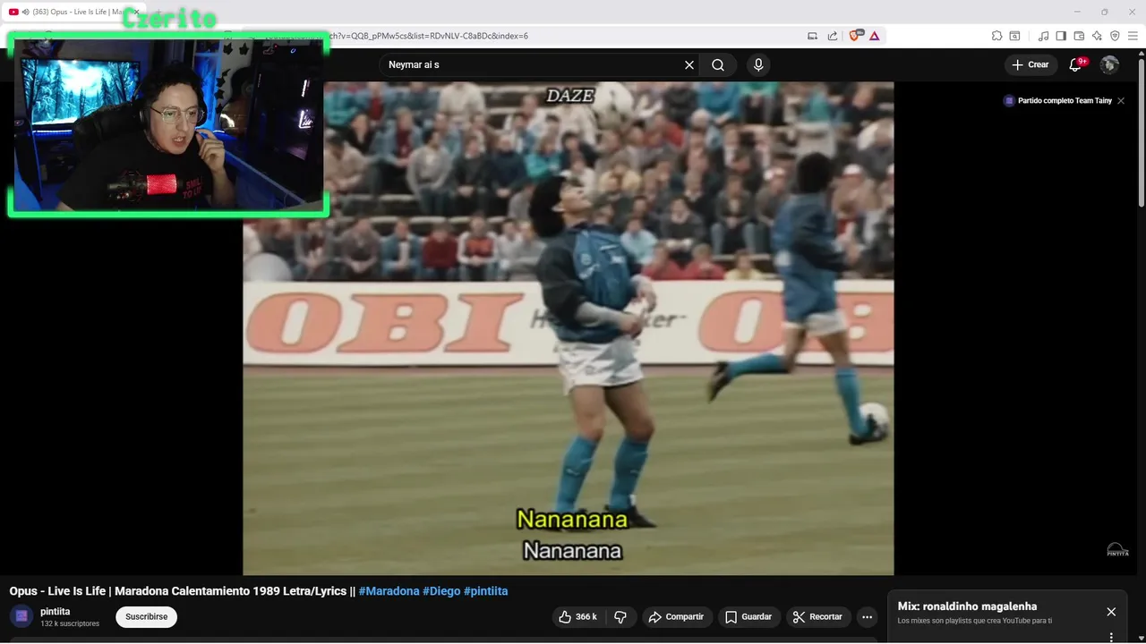Click the Mix: ronaldinho magalenha title
The height and width of the screenshot is (644, 1146).
click(967, 606)
